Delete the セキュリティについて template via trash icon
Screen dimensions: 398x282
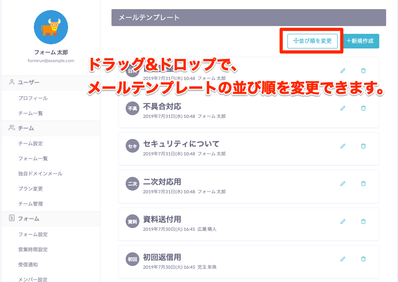[x=363, y=146]
